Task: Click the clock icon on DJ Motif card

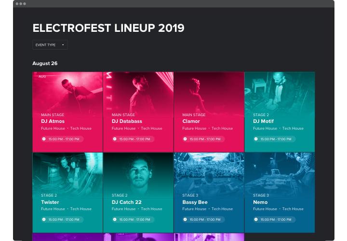Action: pyautogui.click(x=256, y=139)
